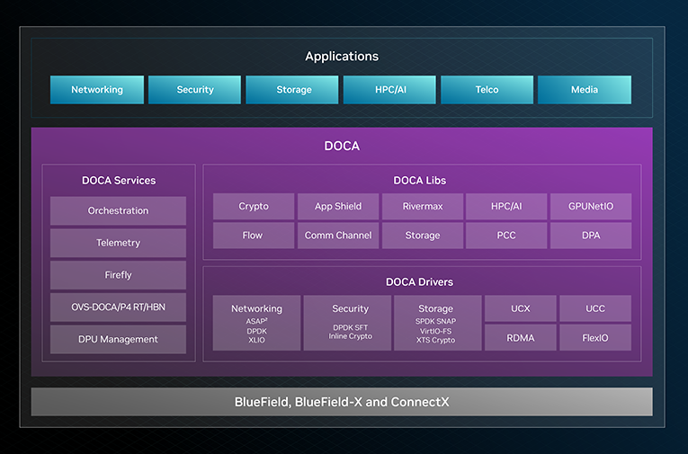Click the DOCA Services heading
688x454 pixels.
(119, 181)
